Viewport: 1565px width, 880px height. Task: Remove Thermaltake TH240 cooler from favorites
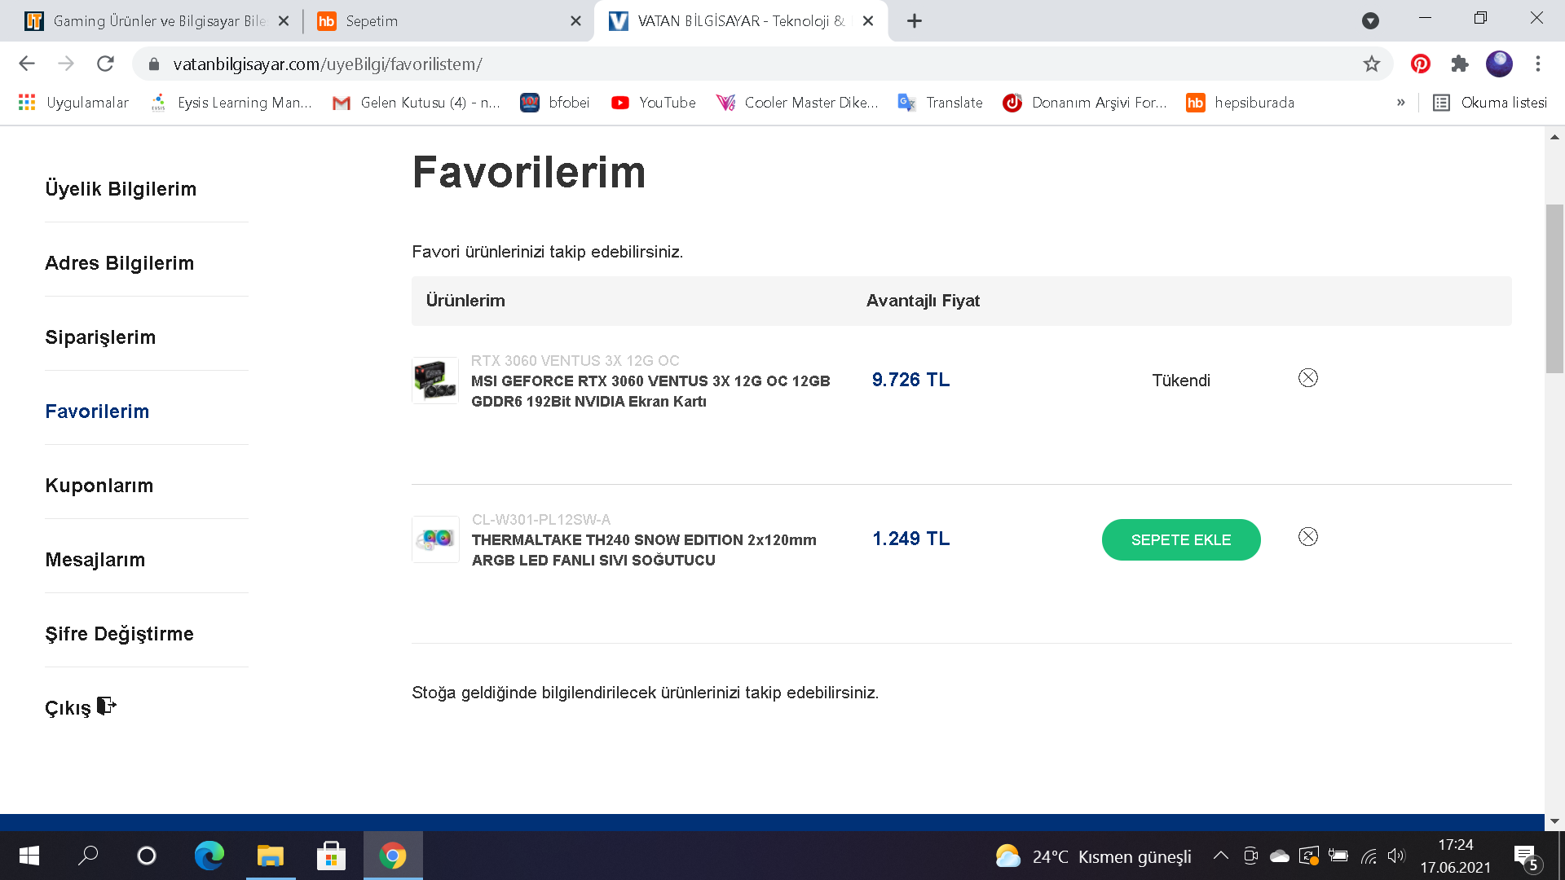[1307, 537]
